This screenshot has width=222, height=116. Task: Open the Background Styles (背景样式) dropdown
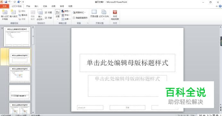pos(79,12)
